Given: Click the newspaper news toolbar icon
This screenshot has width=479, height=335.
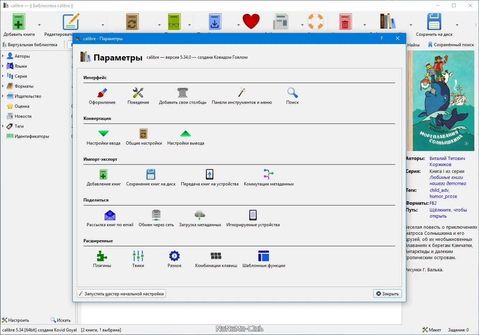Looking at the screenshot, I should [x=281, y=21].
